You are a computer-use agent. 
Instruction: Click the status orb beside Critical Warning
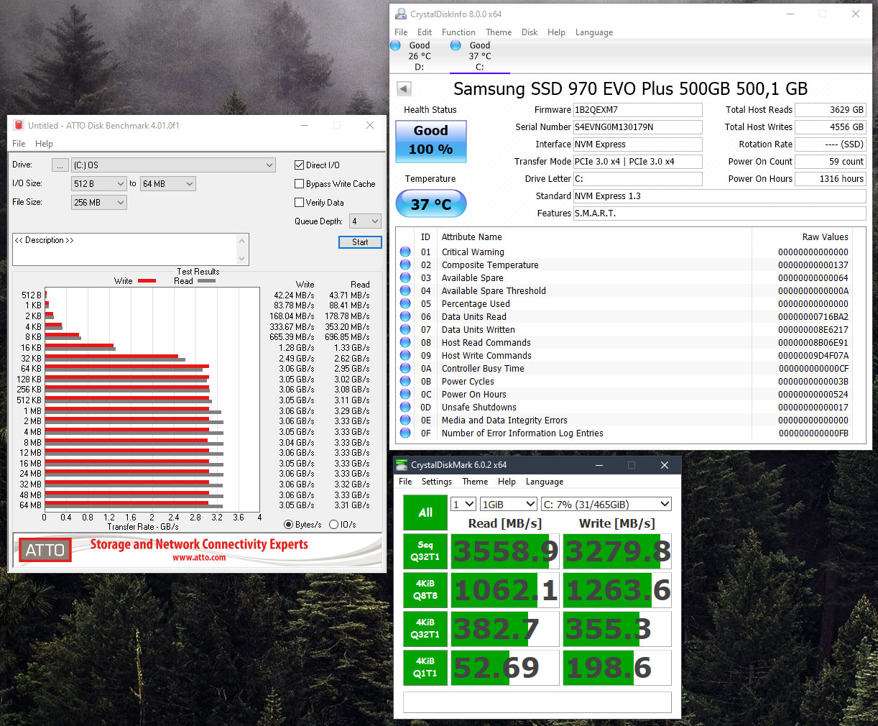click(405, 252)
